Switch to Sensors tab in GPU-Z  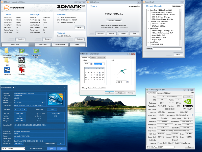coord(160,93)
